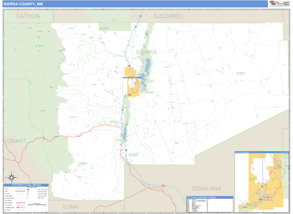Click the LUNA county label

[74, 207]
